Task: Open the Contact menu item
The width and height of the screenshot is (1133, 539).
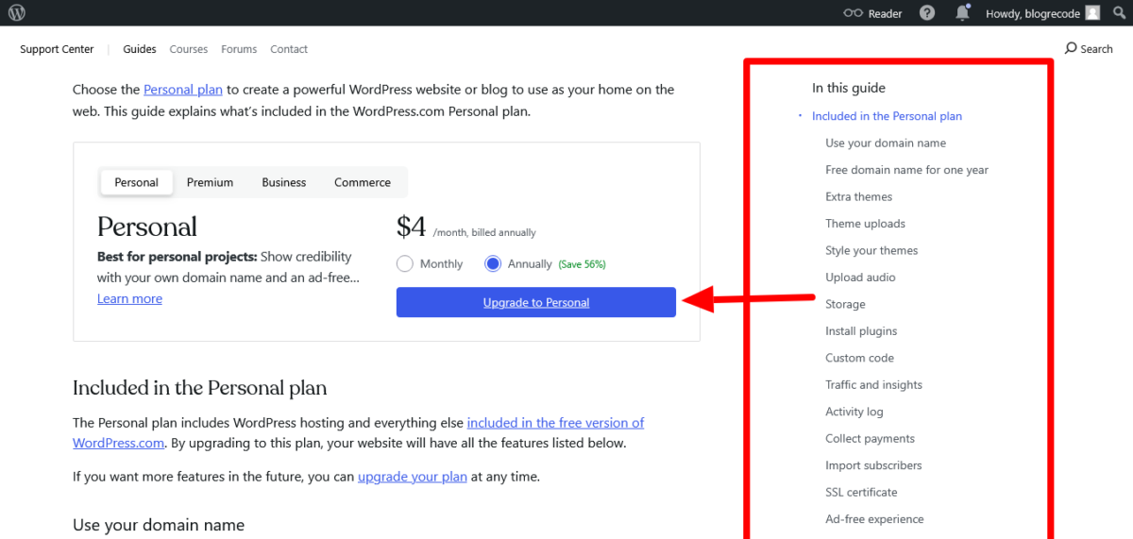Action: [289, 49]
